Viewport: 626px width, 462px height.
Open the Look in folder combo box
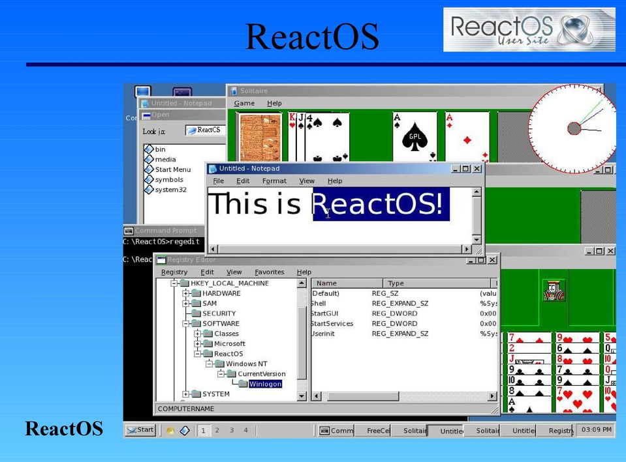click(x=205, y=130)
